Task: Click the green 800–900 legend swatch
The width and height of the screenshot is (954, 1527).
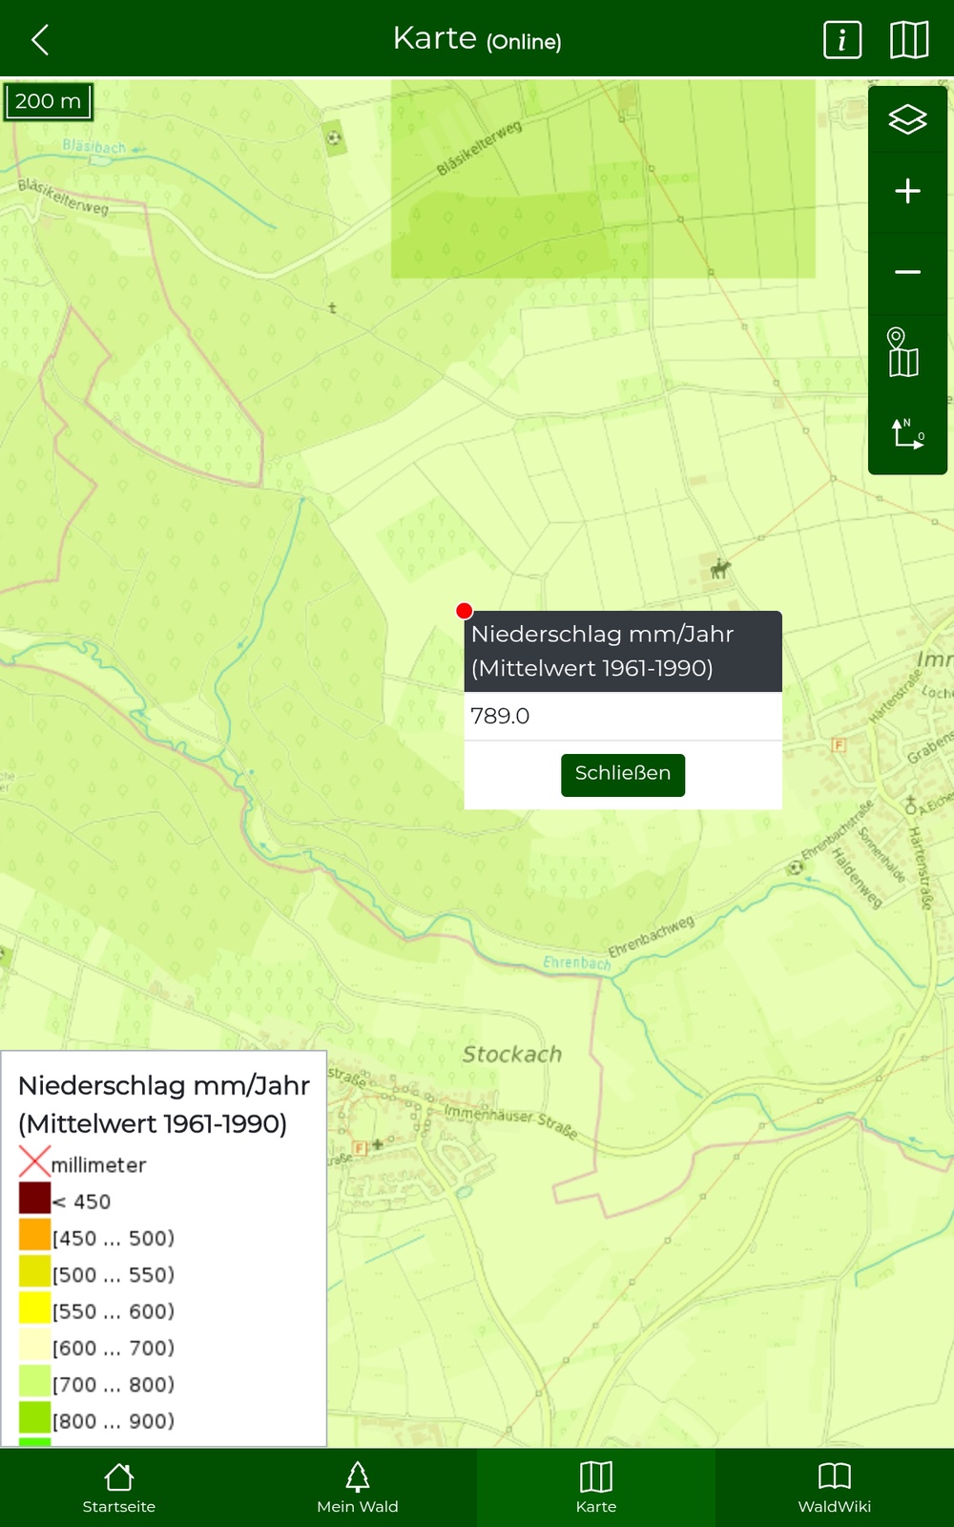Action: 34,1418
